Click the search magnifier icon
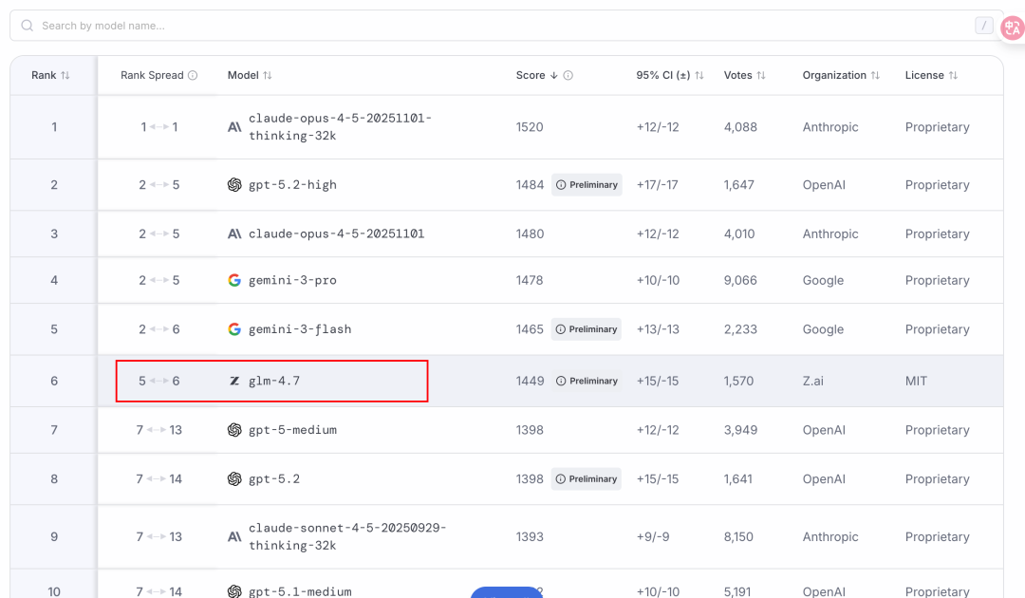 click(x=27, y=26)
